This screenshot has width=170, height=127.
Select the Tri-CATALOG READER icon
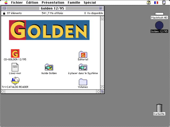15,81
